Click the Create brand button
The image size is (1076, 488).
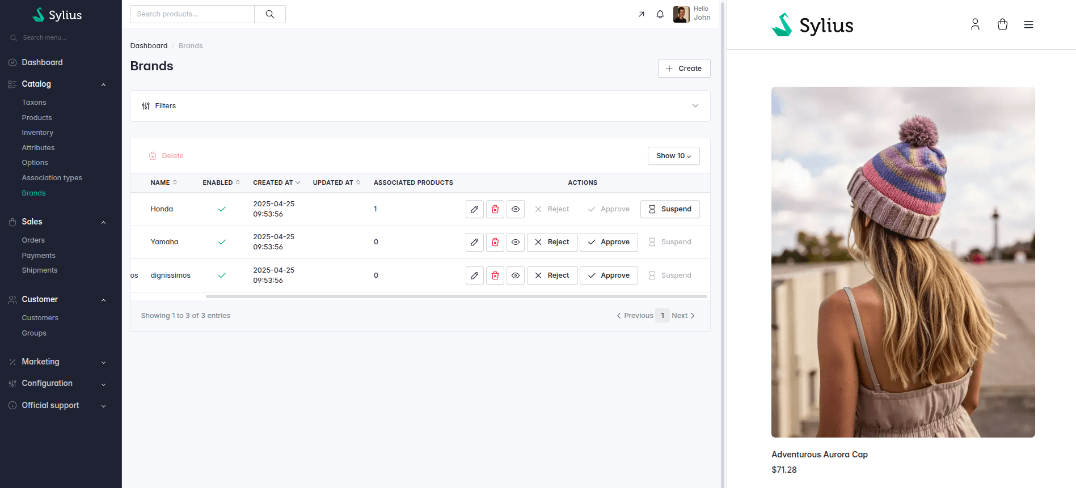tap(683, 69)
